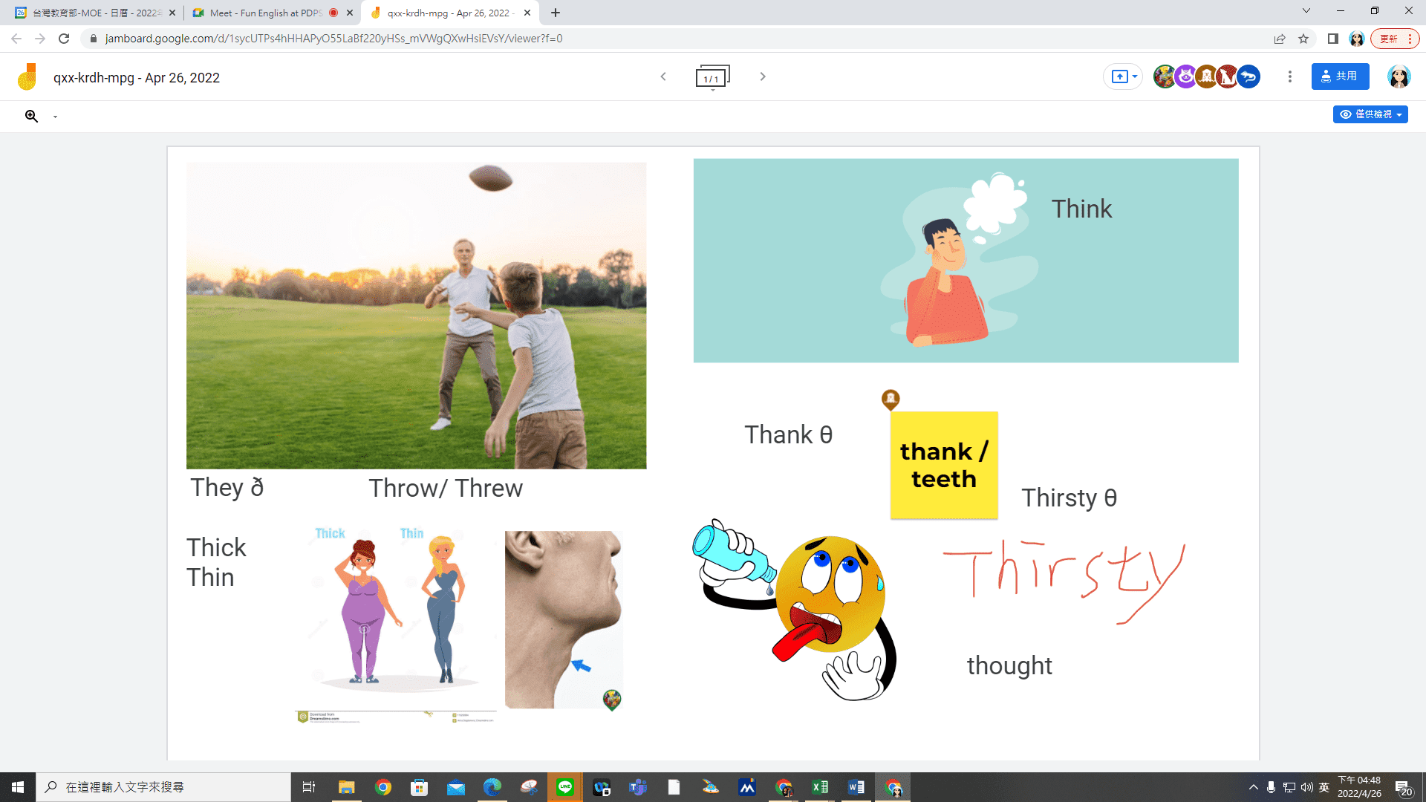
Task: Open the notification center icon
Action: 1403,787
